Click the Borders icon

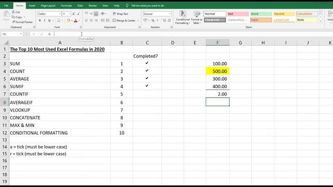click(59, 20)
